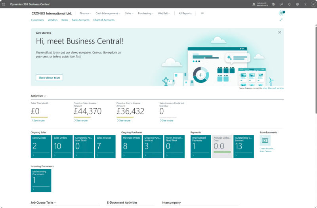The height and width of the screenshot is (208, 317).
Task: Click the trial days remaining badge icon
Action: point(281,13)
